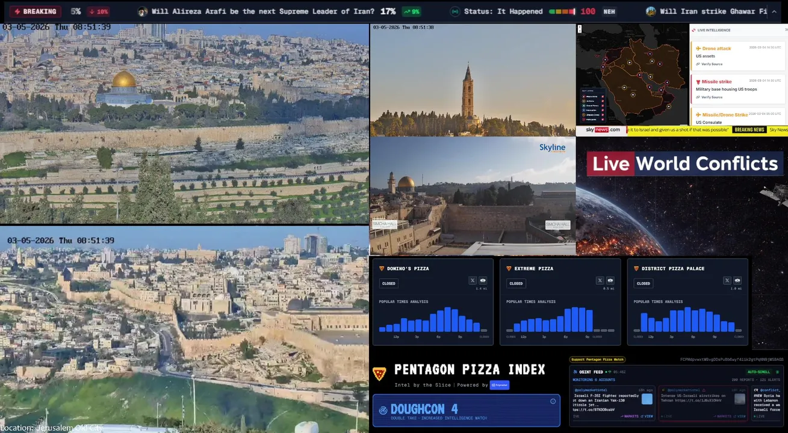Click the plane icon next to Drone attack
The width and height of the screenshot is (788, 433).
pos(698,48)
